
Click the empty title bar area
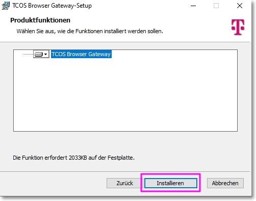[x=139, y=6]
